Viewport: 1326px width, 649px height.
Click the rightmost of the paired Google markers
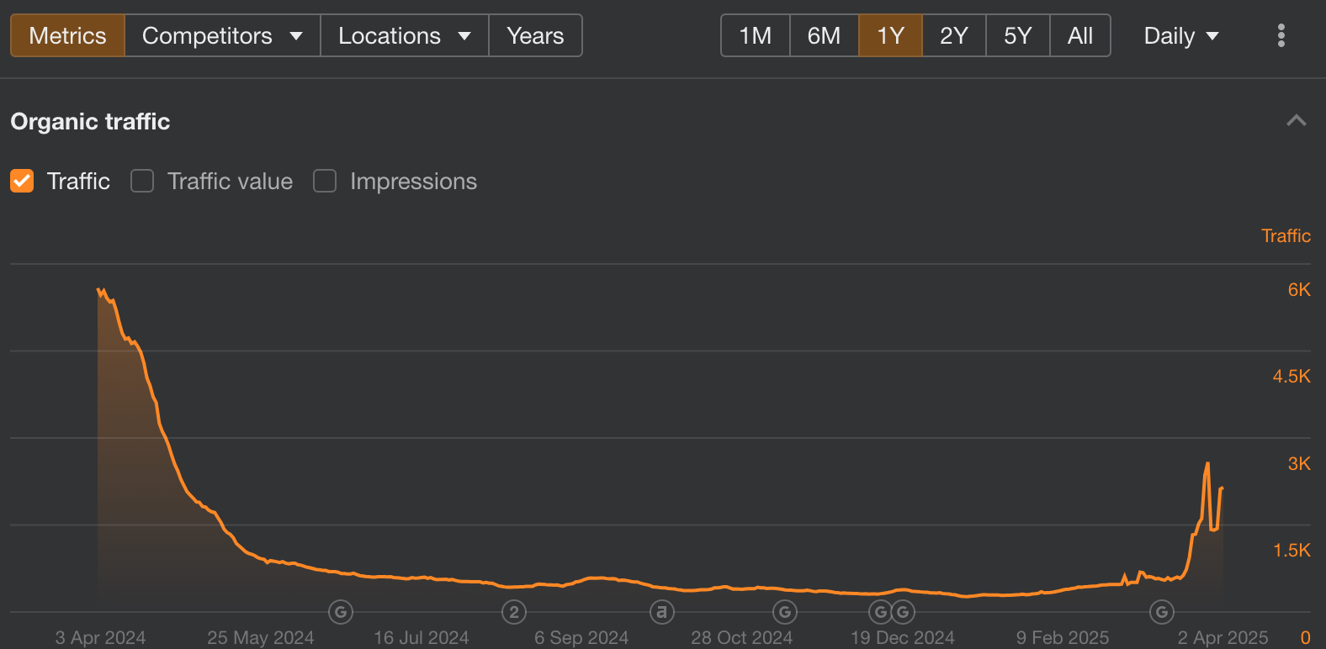click(903, 612)
